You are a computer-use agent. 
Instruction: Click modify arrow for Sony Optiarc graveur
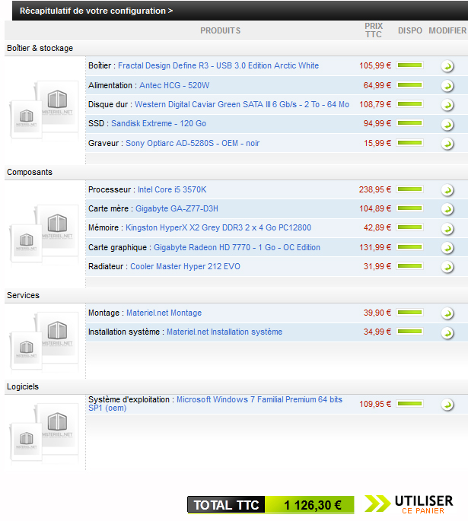pos(447,144)
